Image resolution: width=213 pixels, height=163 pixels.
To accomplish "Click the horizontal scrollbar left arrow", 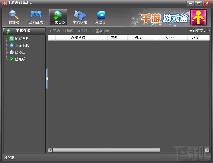I will [x=50, y=150].
